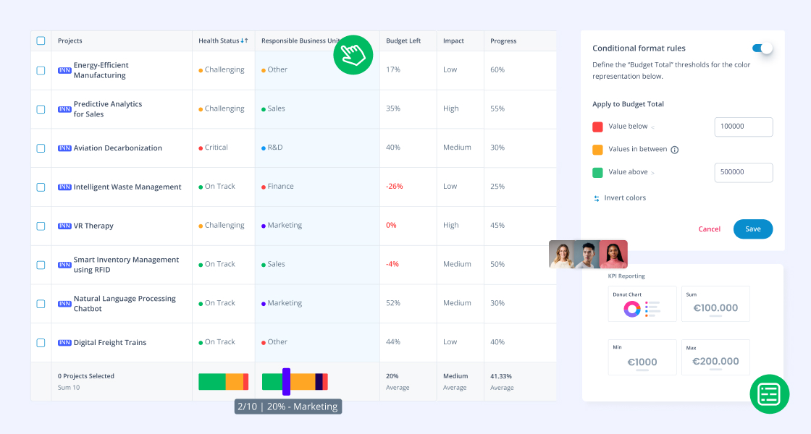811x434 pixels.
Task: Open the Budget Left column header
Action: pyautogui.click(x=403, y=41)
